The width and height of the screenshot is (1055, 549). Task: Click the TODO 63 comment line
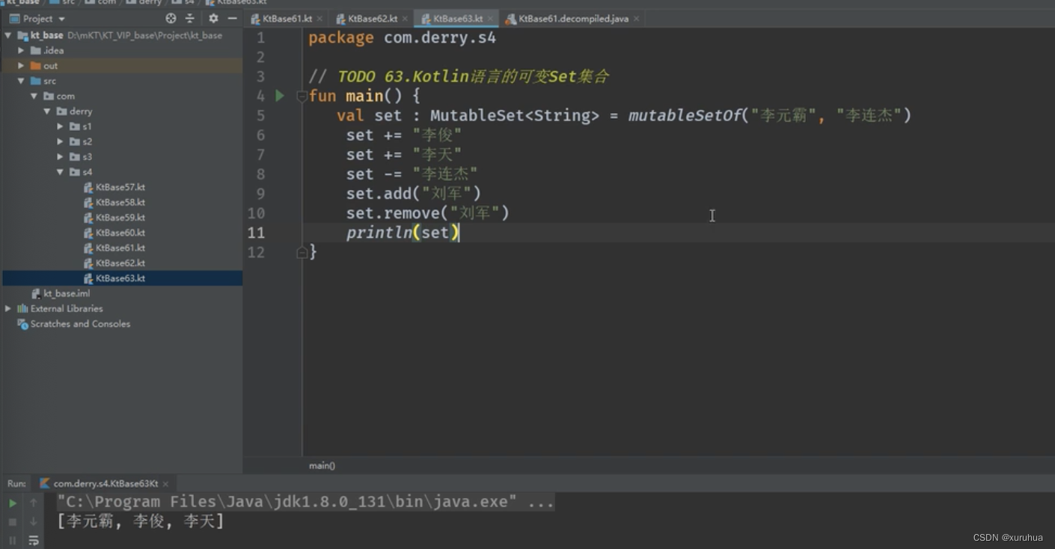click(x=459, y=76)
